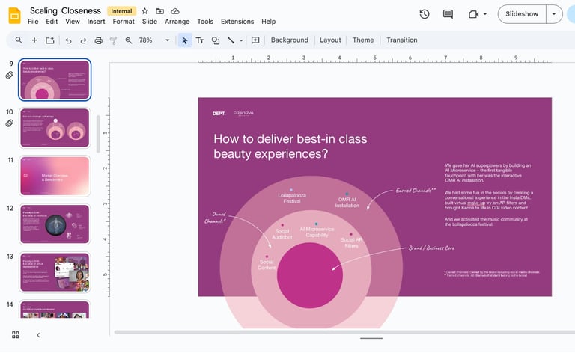
Task: Click the new slide from template icon
Action: 50,40
